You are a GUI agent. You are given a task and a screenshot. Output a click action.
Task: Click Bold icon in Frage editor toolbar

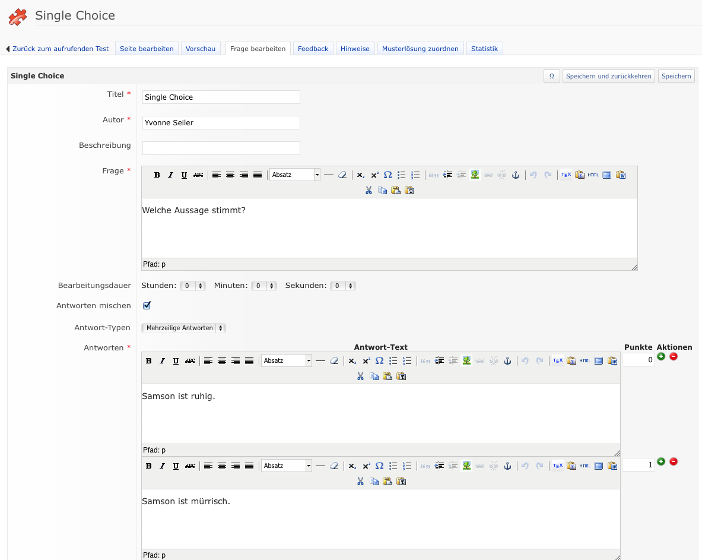pyautogui.click(x=157, y=175)
